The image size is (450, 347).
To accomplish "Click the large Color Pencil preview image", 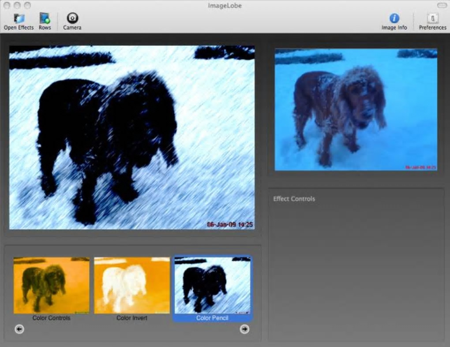I will (x=132, y=138).
